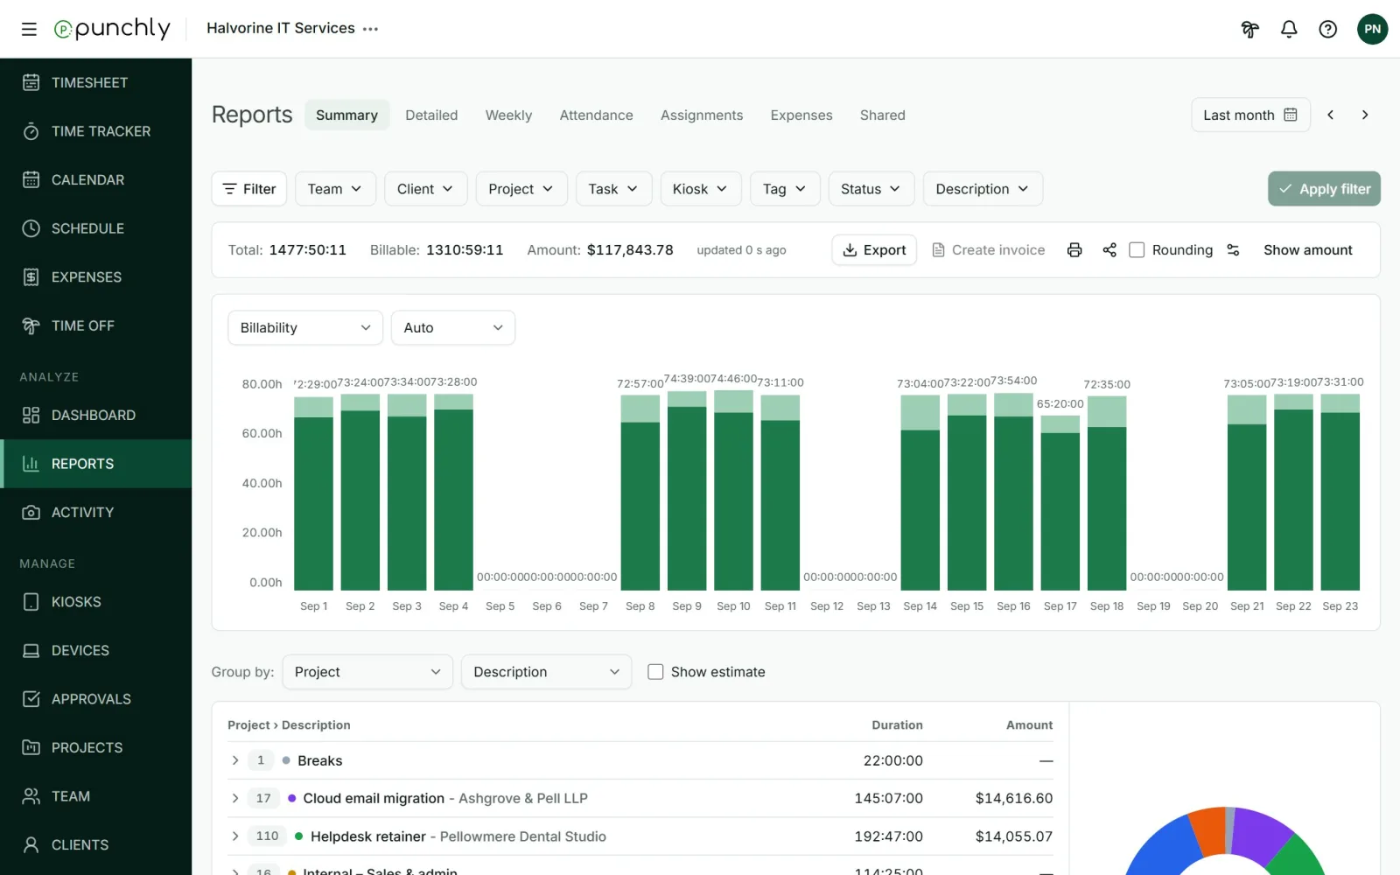Expand the Cloud email migration row
The width and height of the screenshot is (1400, 875).
(x=235, y=798)
